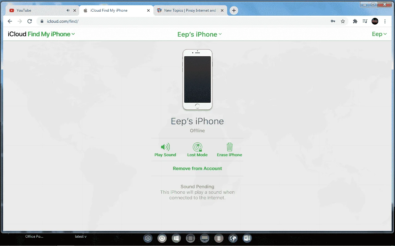
Task: Open the Chrome extensions puzzle icon
Action: [x=355, y=21]
